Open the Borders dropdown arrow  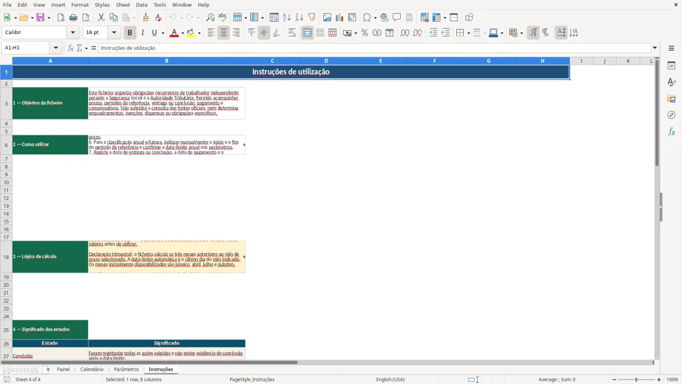tap(468, 33)
